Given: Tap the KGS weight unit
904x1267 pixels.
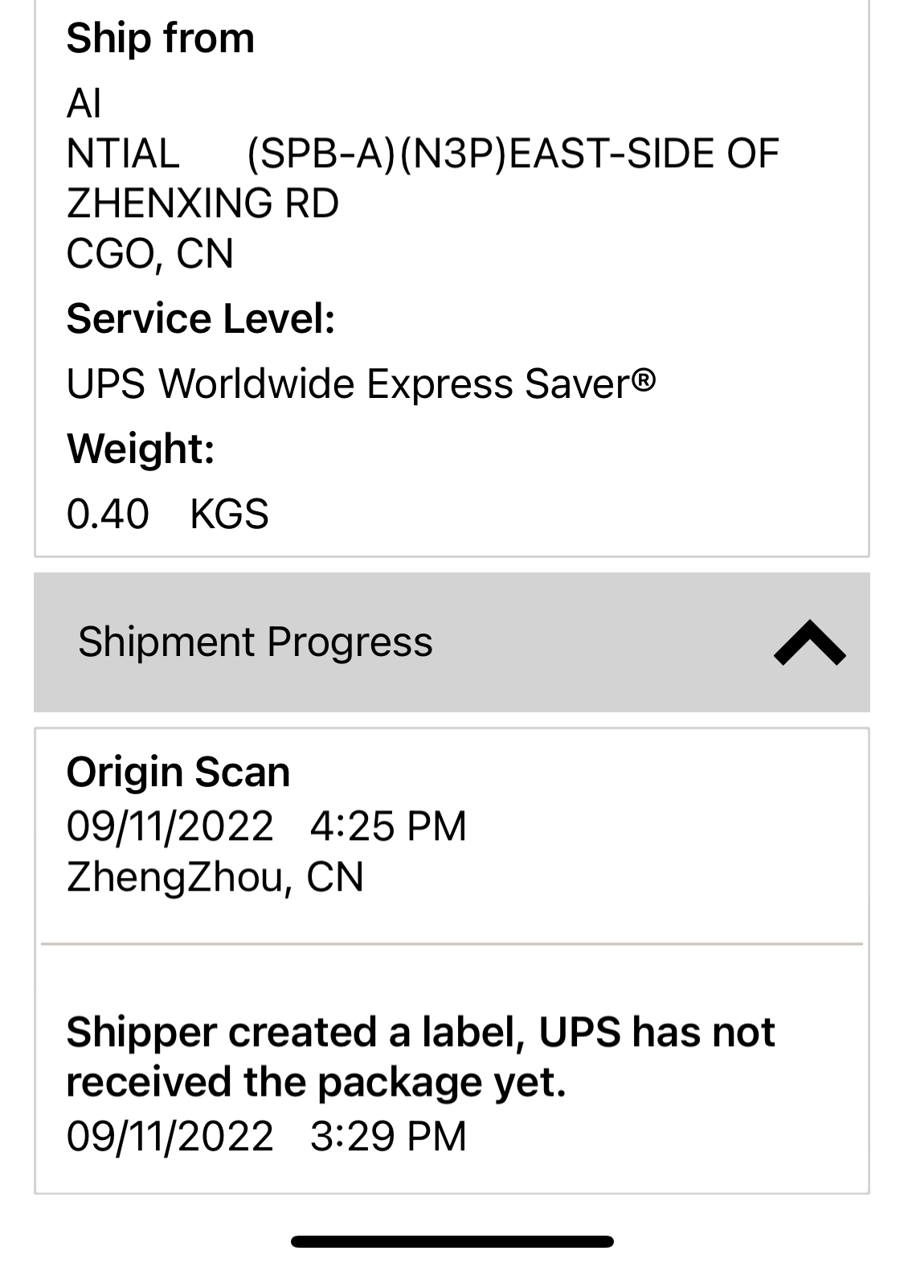Looking at the screenshot, I should click(x=229, y=514).
